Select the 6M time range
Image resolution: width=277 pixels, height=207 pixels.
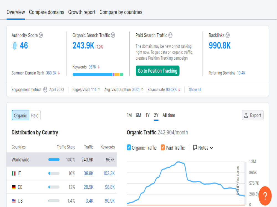click(x=138, y=115)
